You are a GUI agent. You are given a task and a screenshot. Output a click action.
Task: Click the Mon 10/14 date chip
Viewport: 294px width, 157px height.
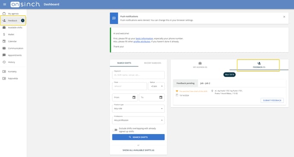pos(229,74)
